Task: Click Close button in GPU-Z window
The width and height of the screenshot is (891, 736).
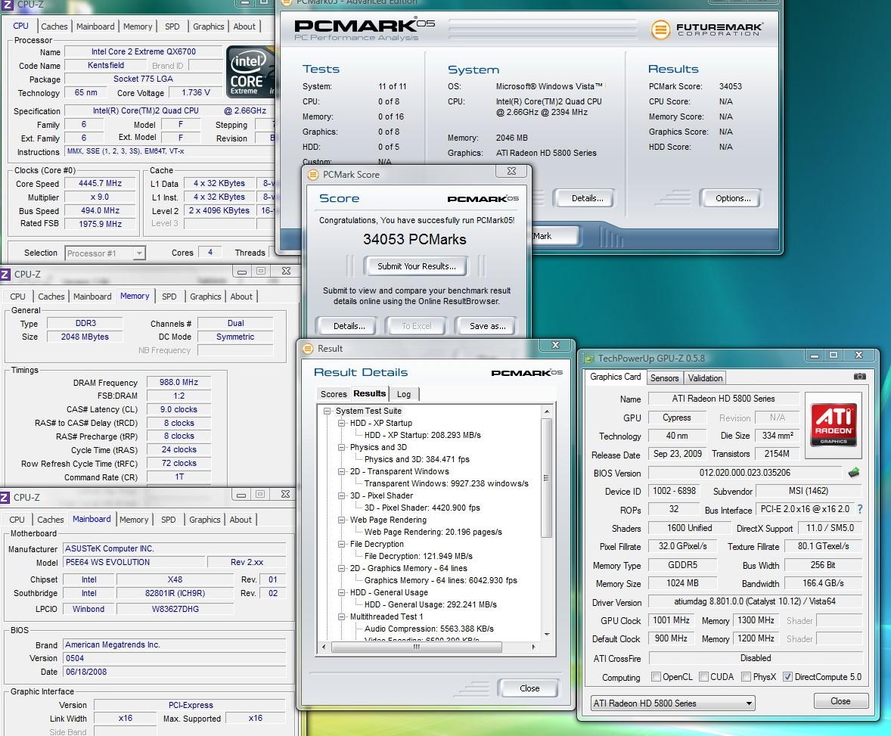Action: pyautogui.click(x=840, y=700)
